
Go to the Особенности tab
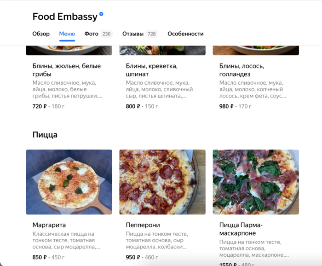[185, 34]
